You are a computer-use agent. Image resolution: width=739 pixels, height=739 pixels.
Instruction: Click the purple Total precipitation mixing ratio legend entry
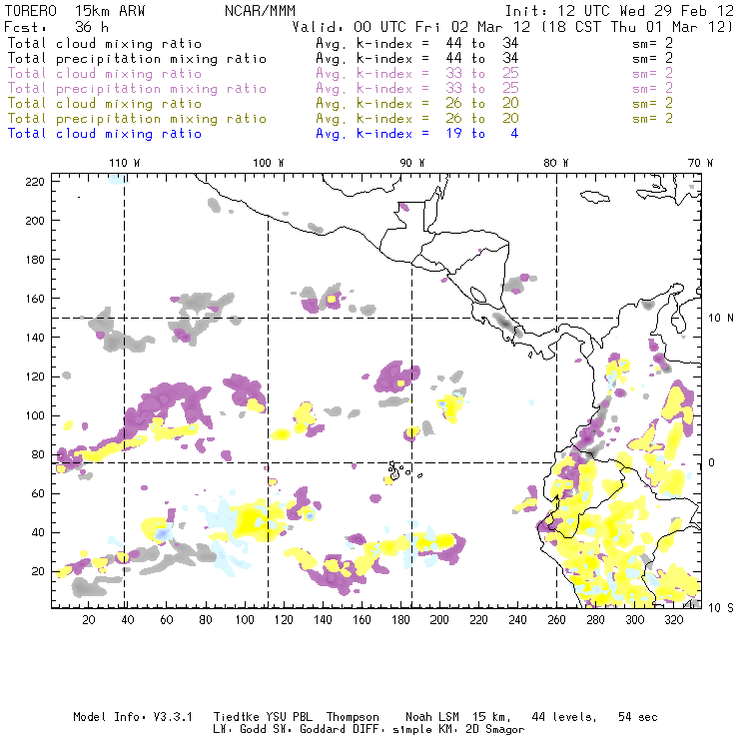(137, 88)
